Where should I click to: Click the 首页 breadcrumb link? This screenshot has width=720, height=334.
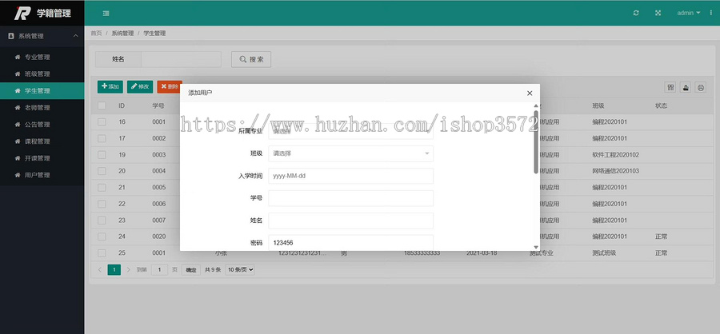click(96, 33)
